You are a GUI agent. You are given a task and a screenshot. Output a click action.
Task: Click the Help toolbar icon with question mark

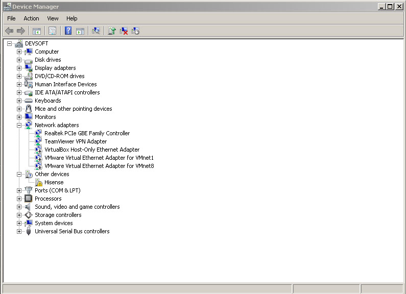coord(68,31)
